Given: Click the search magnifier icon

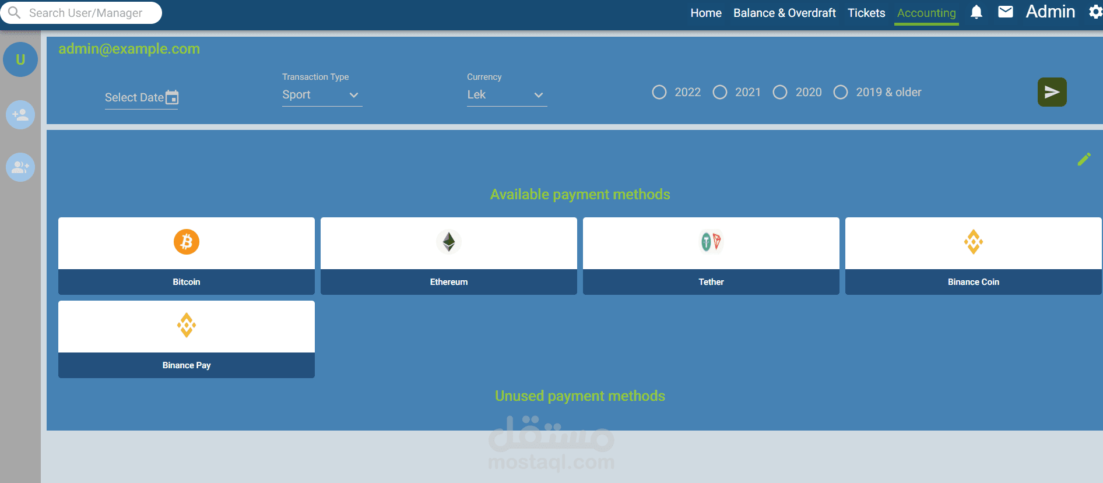Looking at the screenshot, I should click(x=14, y=12).
